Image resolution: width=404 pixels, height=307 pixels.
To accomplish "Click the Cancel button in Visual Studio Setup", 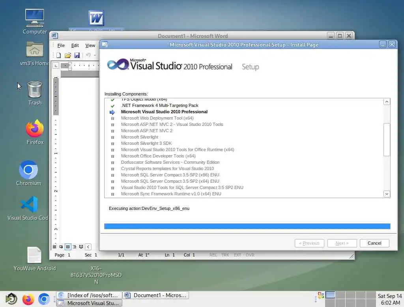I will tap(374, 243).
